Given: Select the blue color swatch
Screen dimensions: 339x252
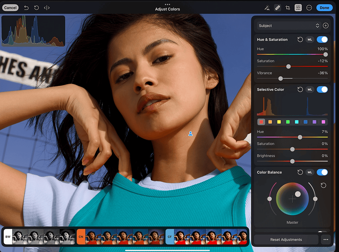Looking at the screenshot, I should [306, 122].
